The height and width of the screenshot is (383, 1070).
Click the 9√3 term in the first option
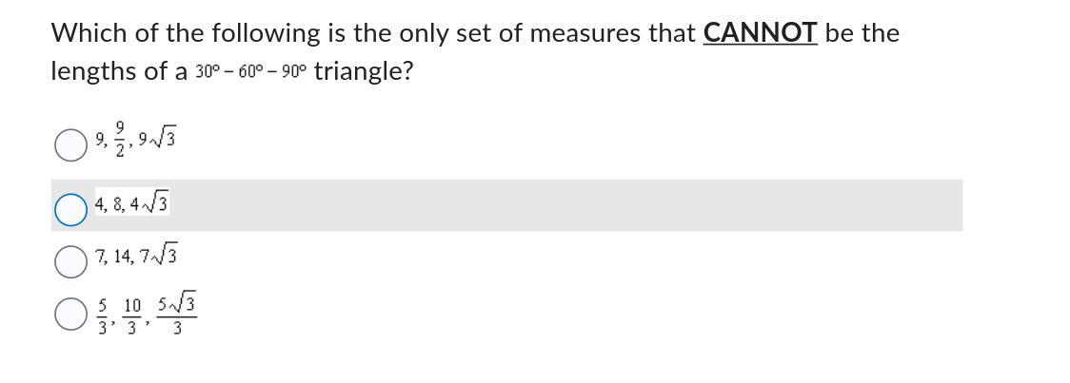point(157,140)
